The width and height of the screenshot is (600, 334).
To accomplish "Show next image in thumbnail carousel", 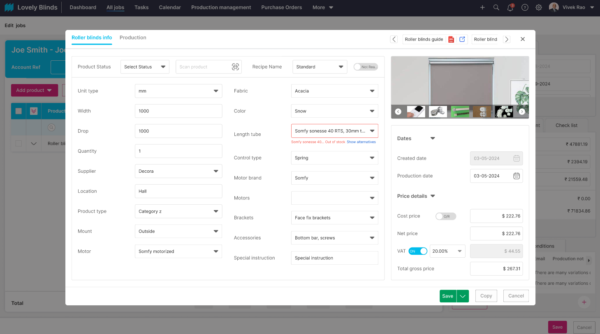I will point(521,112).
